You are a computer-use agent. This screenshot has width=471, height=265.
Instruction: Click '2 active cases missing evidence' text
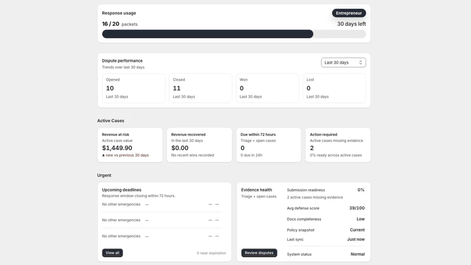(315, 197)
